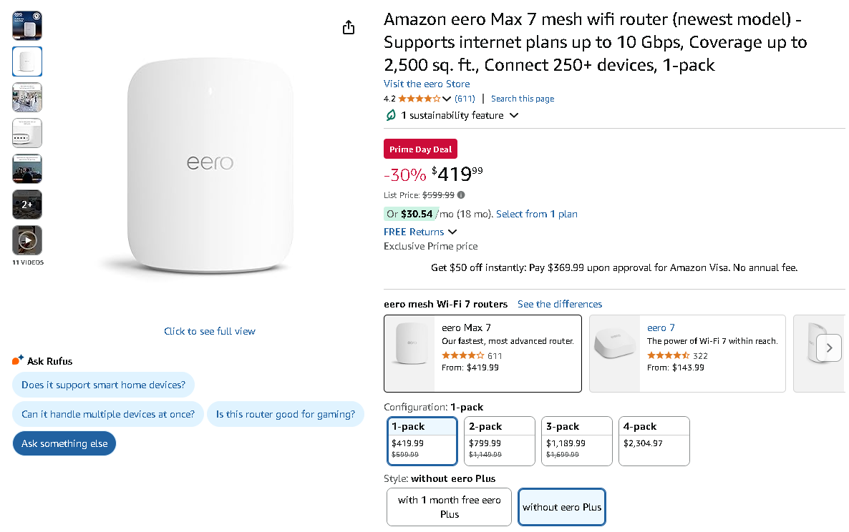Image resolution: width=849 pixels, height=532 pixels.
Task: Visit the eero Store link
Action: [427, 84]
